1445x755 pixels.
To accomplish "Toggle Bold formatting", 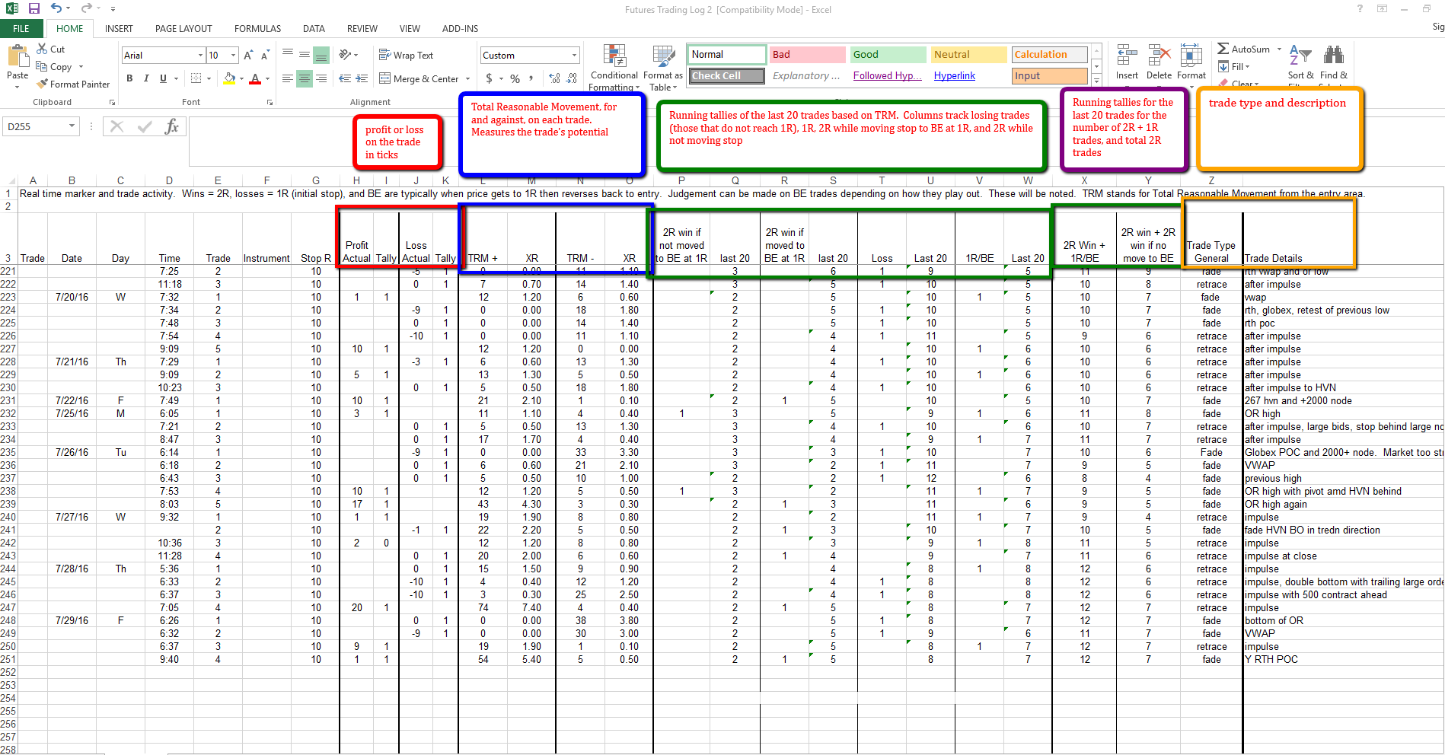I will 129,78.
